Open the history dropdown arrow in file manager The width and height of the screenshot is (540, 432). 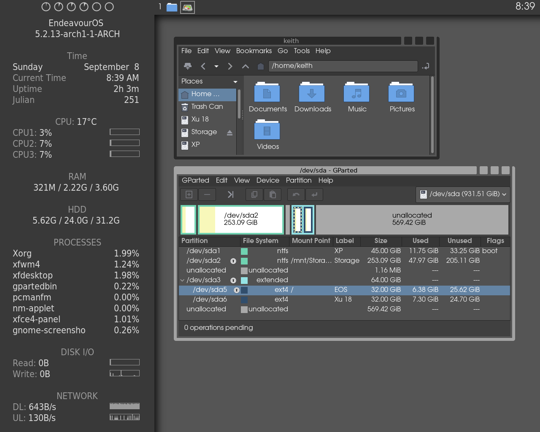click(x=216, y=66)
